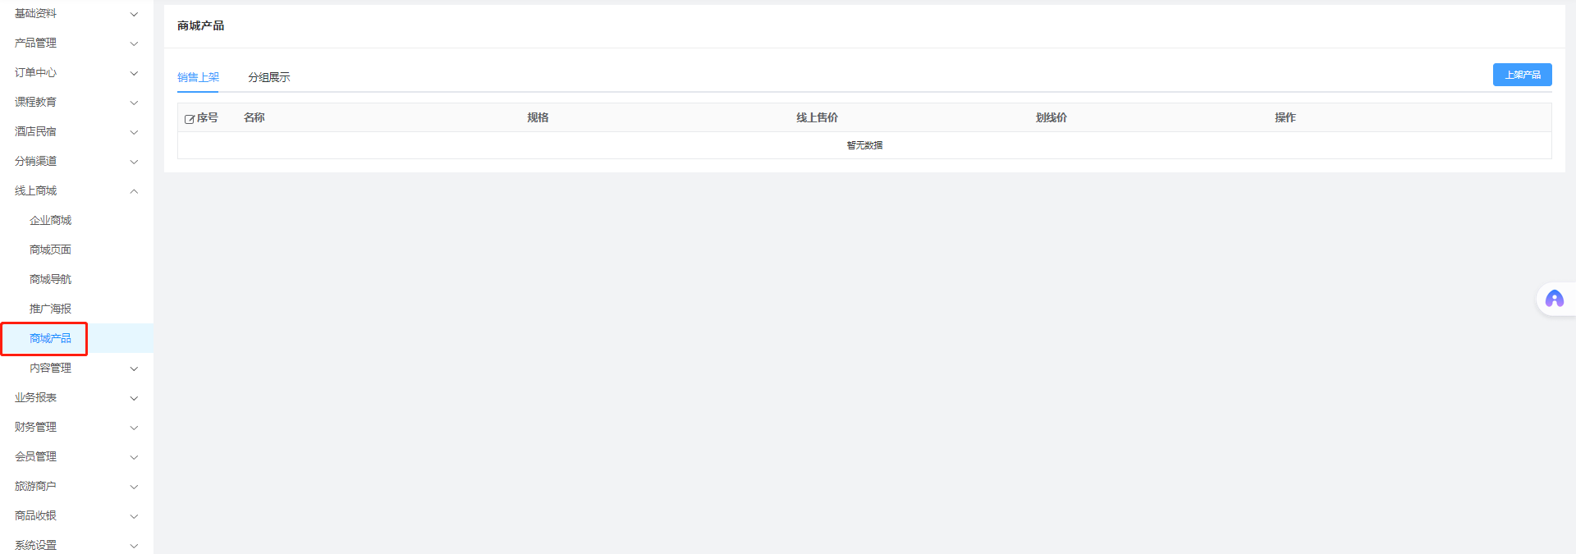Open the 企业商城 submenu item
The height and width of the screenshot is (554, 1576).
coord(50,220)
